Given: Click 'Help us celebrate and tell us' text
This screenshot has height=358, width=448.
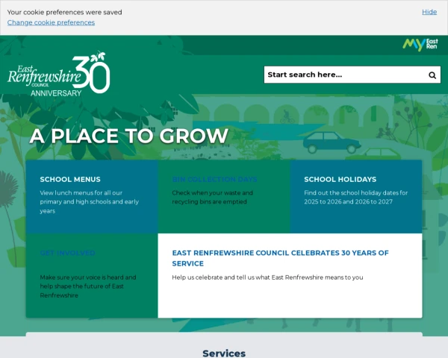Looking at the screenshot, I should pyautogui.click(x=267, y=277).
